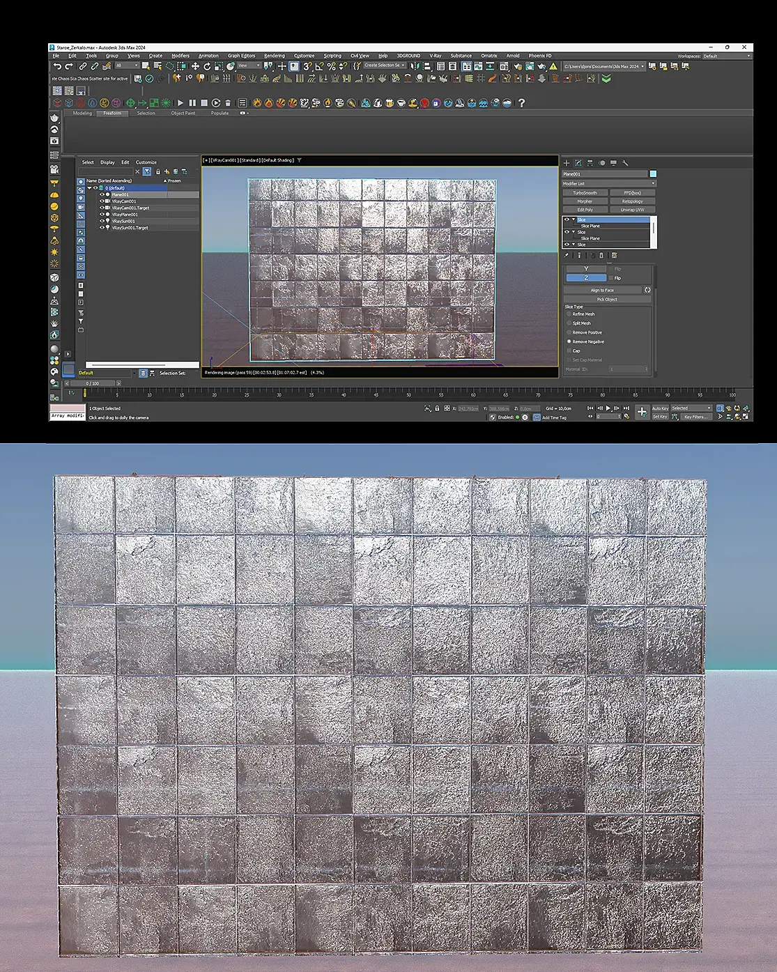Click the play button in phoenix toolbar
The image size is (777, 972).
(180, 102)
